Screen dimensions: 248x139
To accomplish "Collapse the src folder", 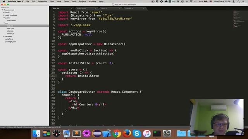I will pyautogui.click(x=4, y=23).
